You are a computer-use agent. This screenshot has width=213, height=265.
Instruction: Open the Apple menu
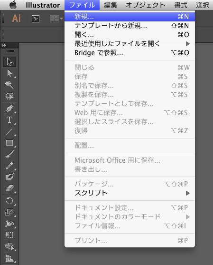click(x=13, y=5)
